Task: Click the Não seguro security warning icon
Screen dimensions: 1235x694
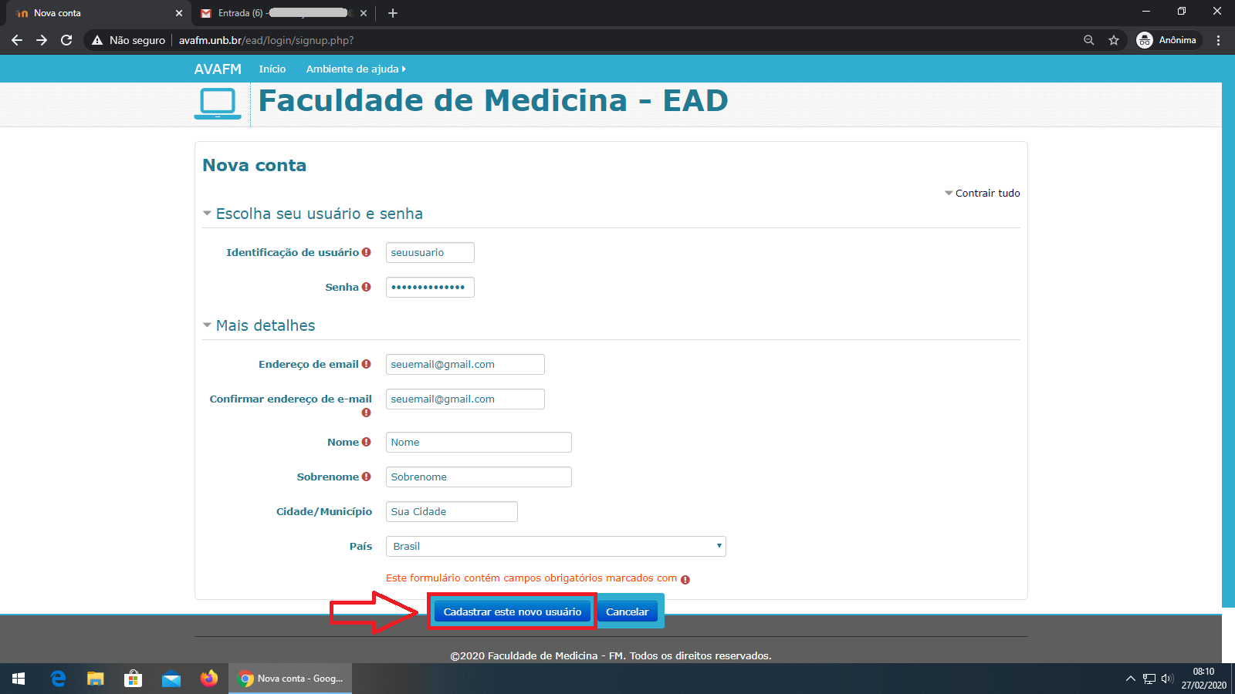Action: click(x=97, y=40)
